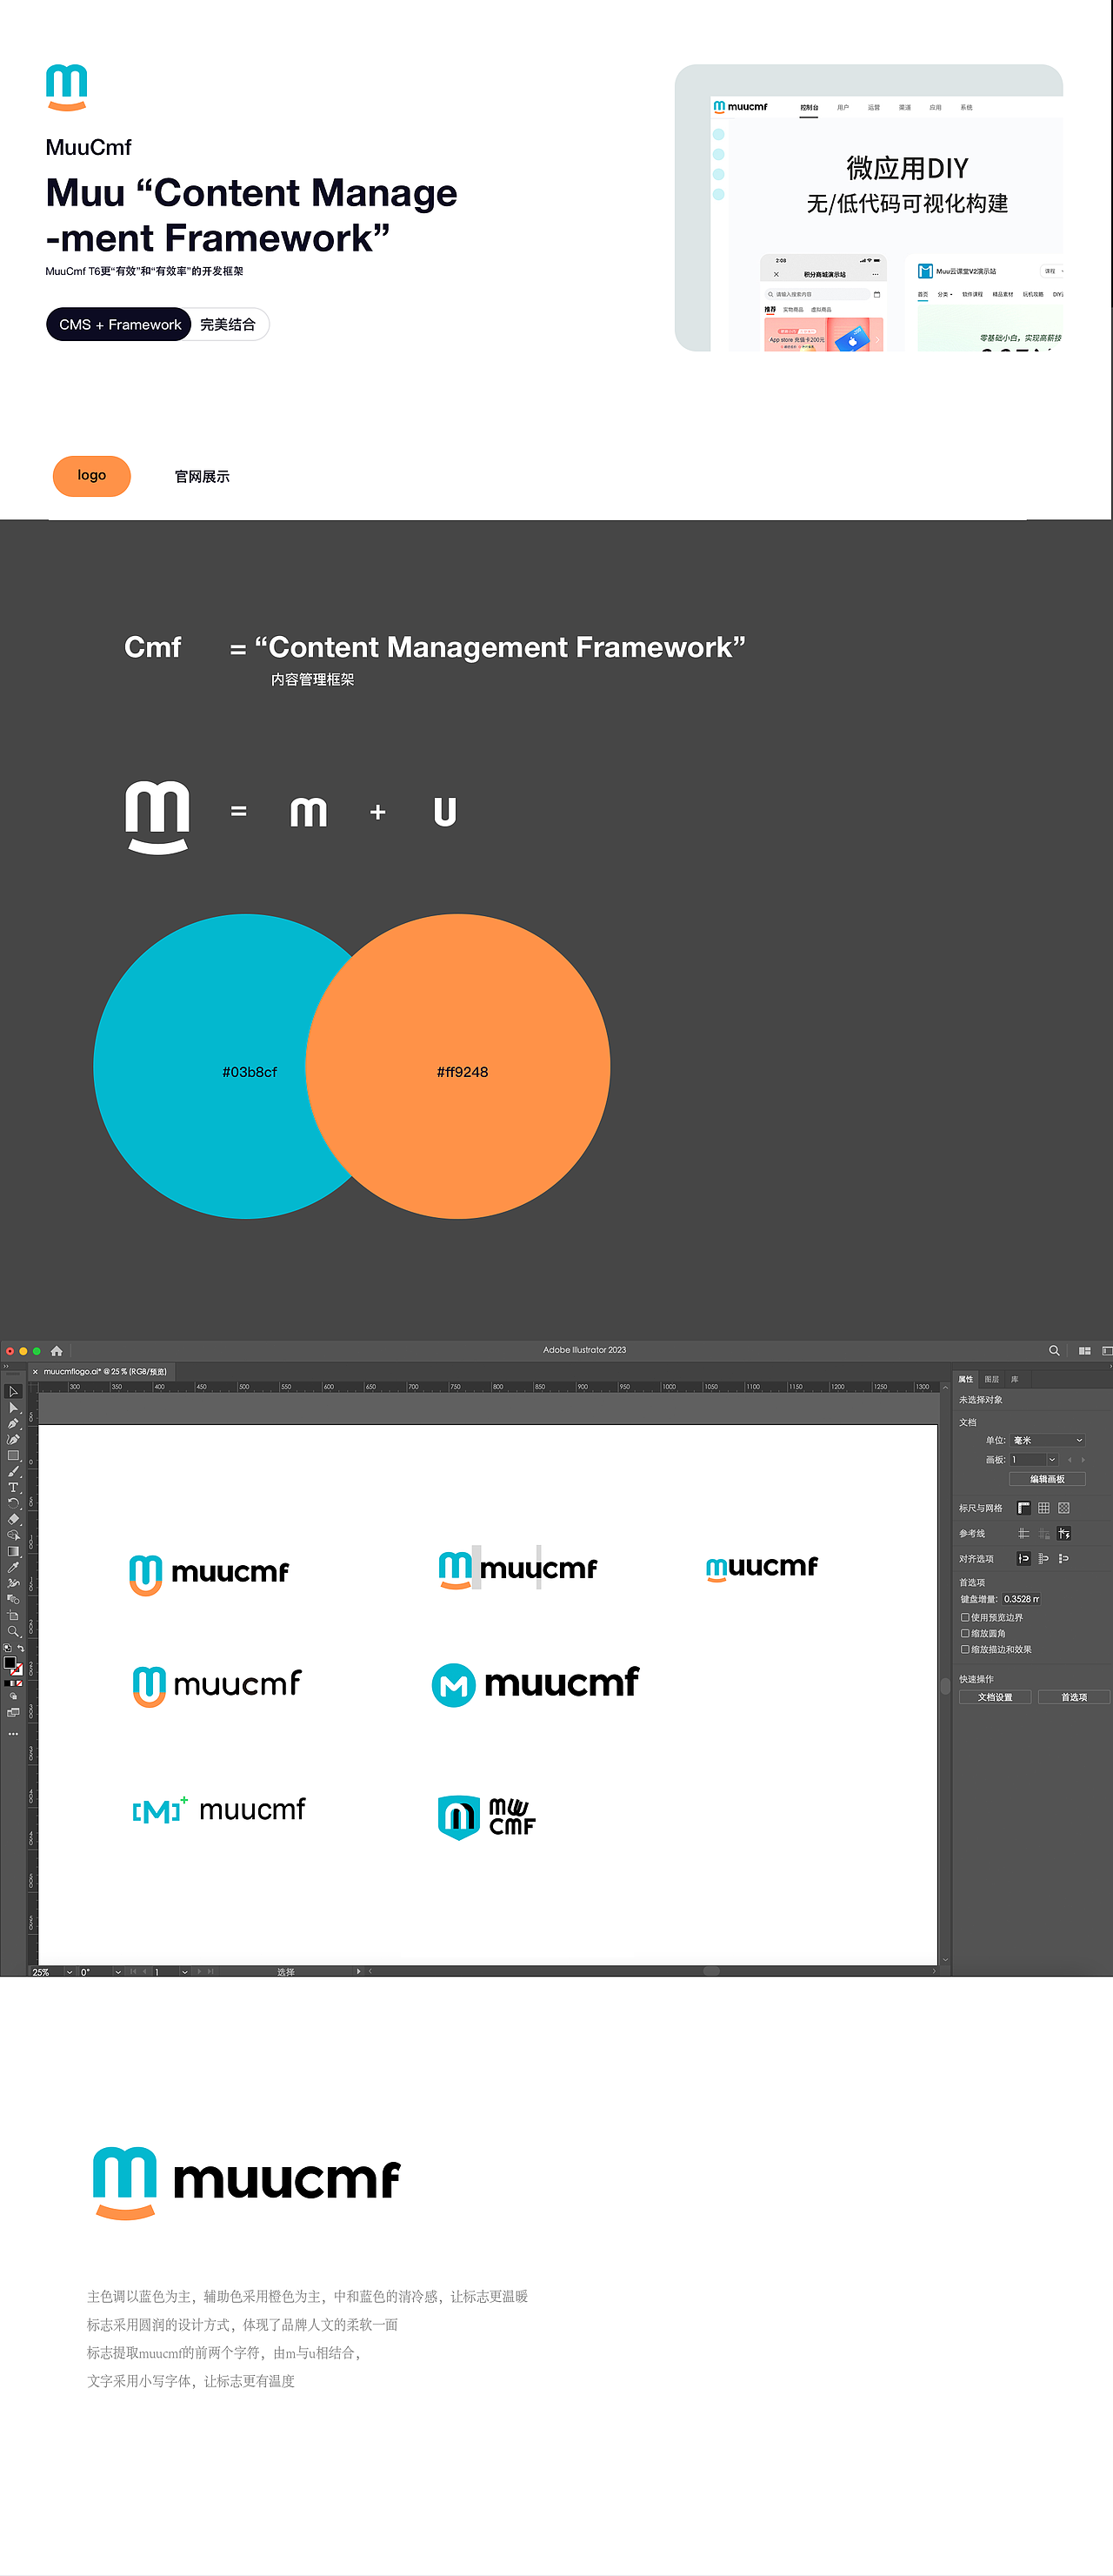1113x2576 pixels.
Task: Select the Paintbrush tool
Action: [x=13, y=1471]
